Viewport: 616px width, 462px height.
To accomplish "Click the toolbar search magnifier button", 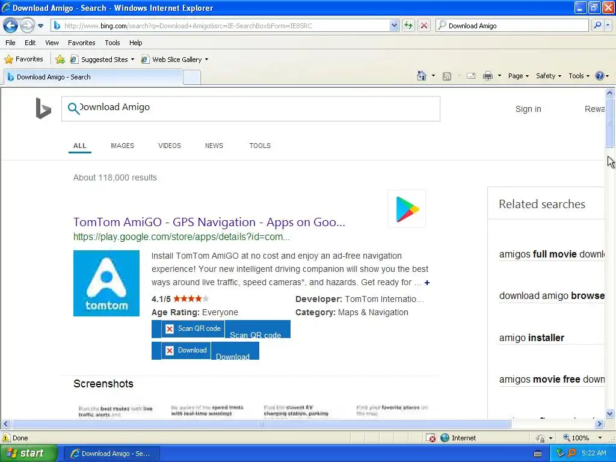I will pos(597,26).
